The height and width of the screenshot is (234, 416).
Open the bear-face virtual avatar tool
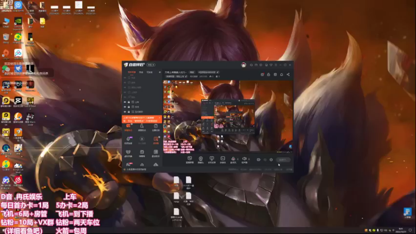point(128,153)
